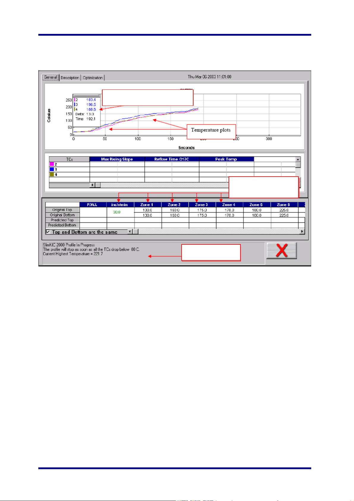Click the TC 3 row in the TCs table
The height and width of the screenshot is (501, 354).
[172, 169]
